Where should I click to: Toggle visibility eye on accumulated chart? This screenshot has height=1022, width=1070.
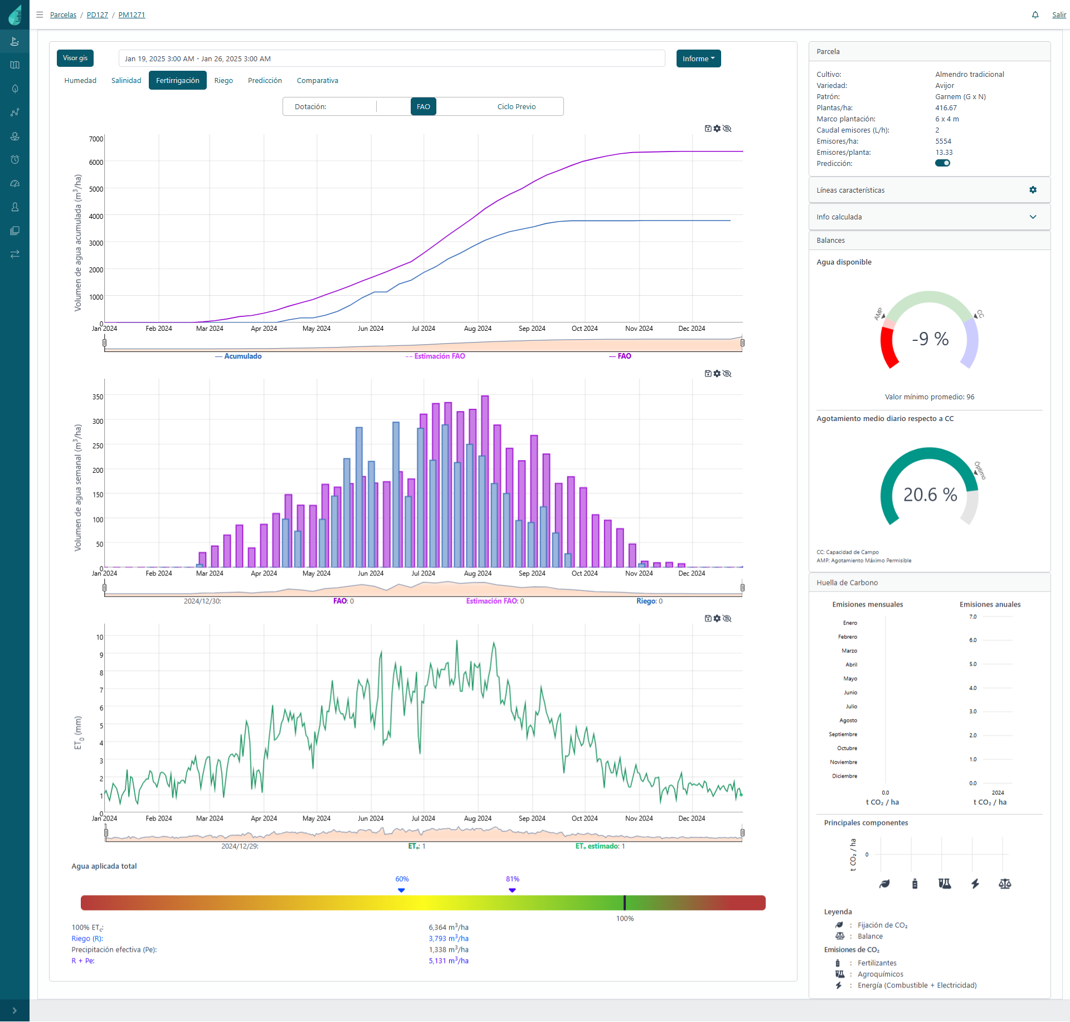[x=727, y=129]
